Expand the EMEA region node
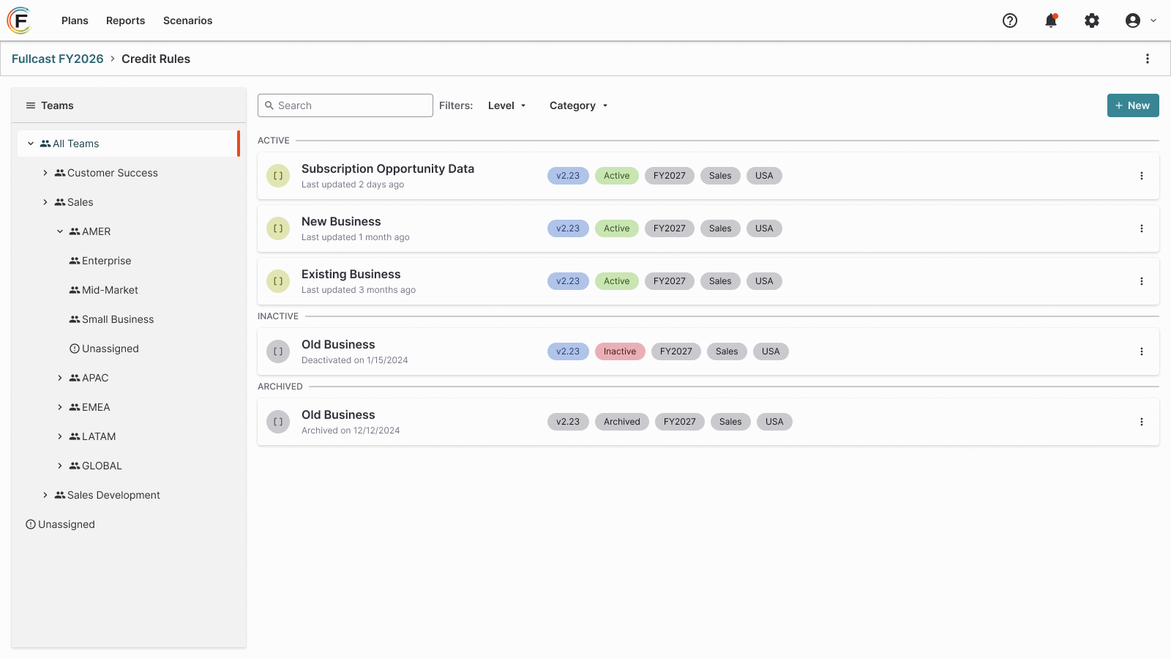Viewport: 1171px width, 659px height. click(60, 407)
